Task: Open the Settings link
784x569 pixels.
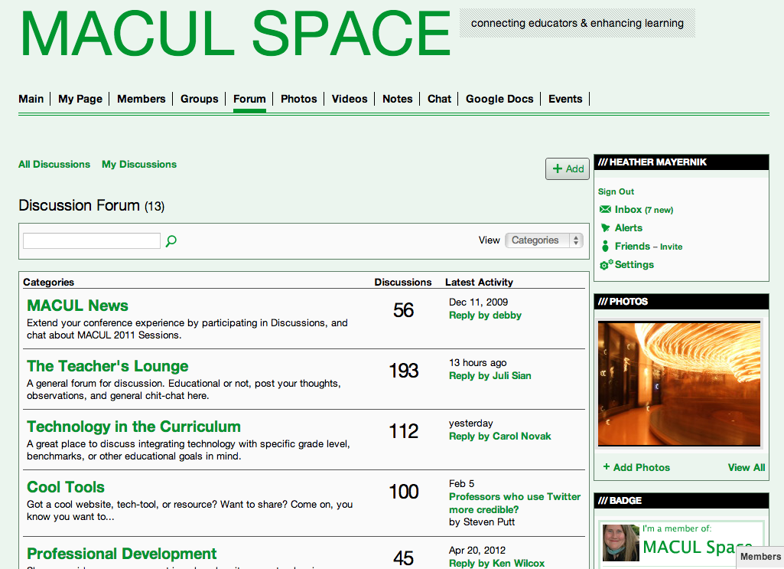Action: tap(634, 265)
